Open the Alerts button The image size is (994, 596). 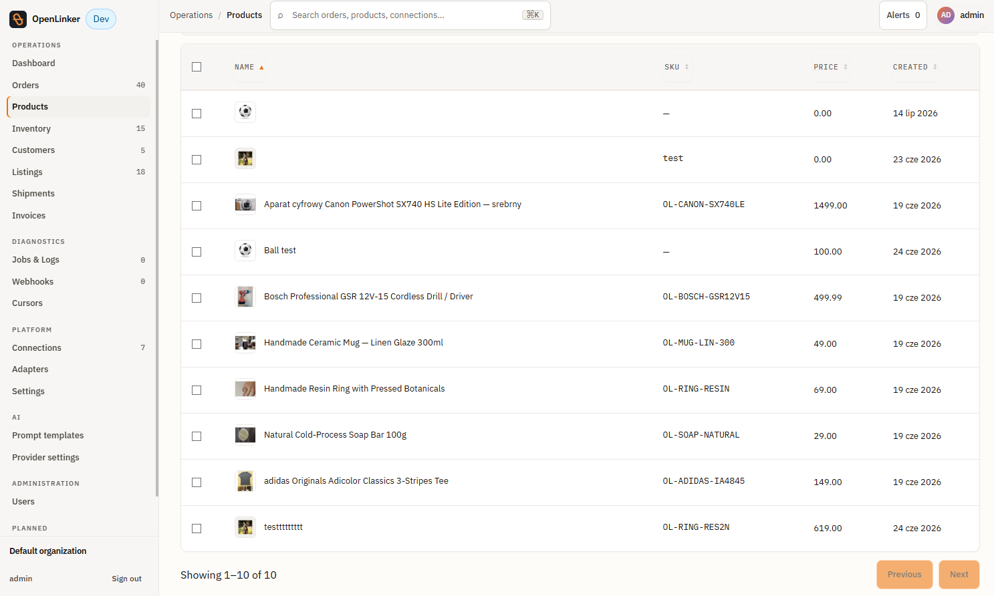coord(903,15)
